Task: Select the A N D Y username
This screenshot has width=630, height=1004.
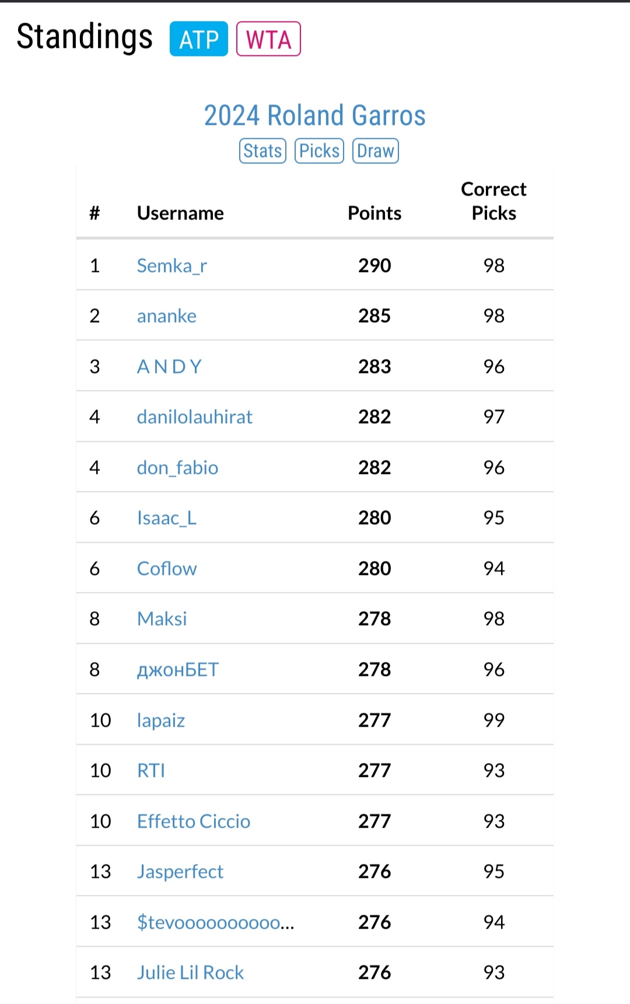Action: click(x=169, y=367)
